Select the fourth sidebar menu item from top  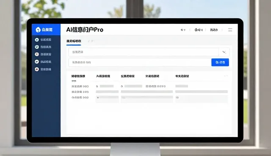coord(43,62)
